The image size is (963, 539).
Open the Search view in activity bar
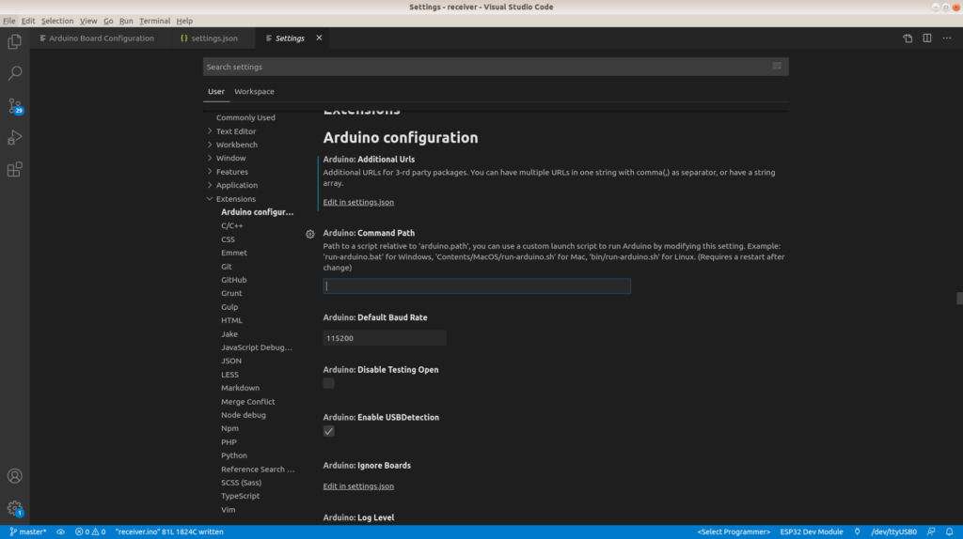tap(15, 73)
